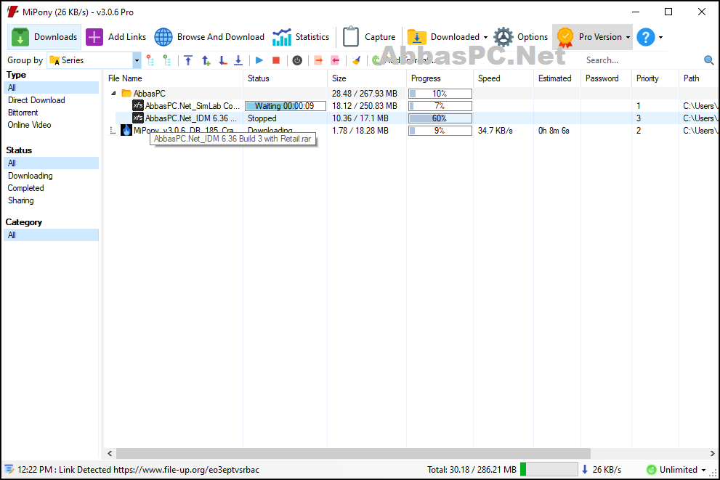Sort by Priority column header

tap(655, 78)
